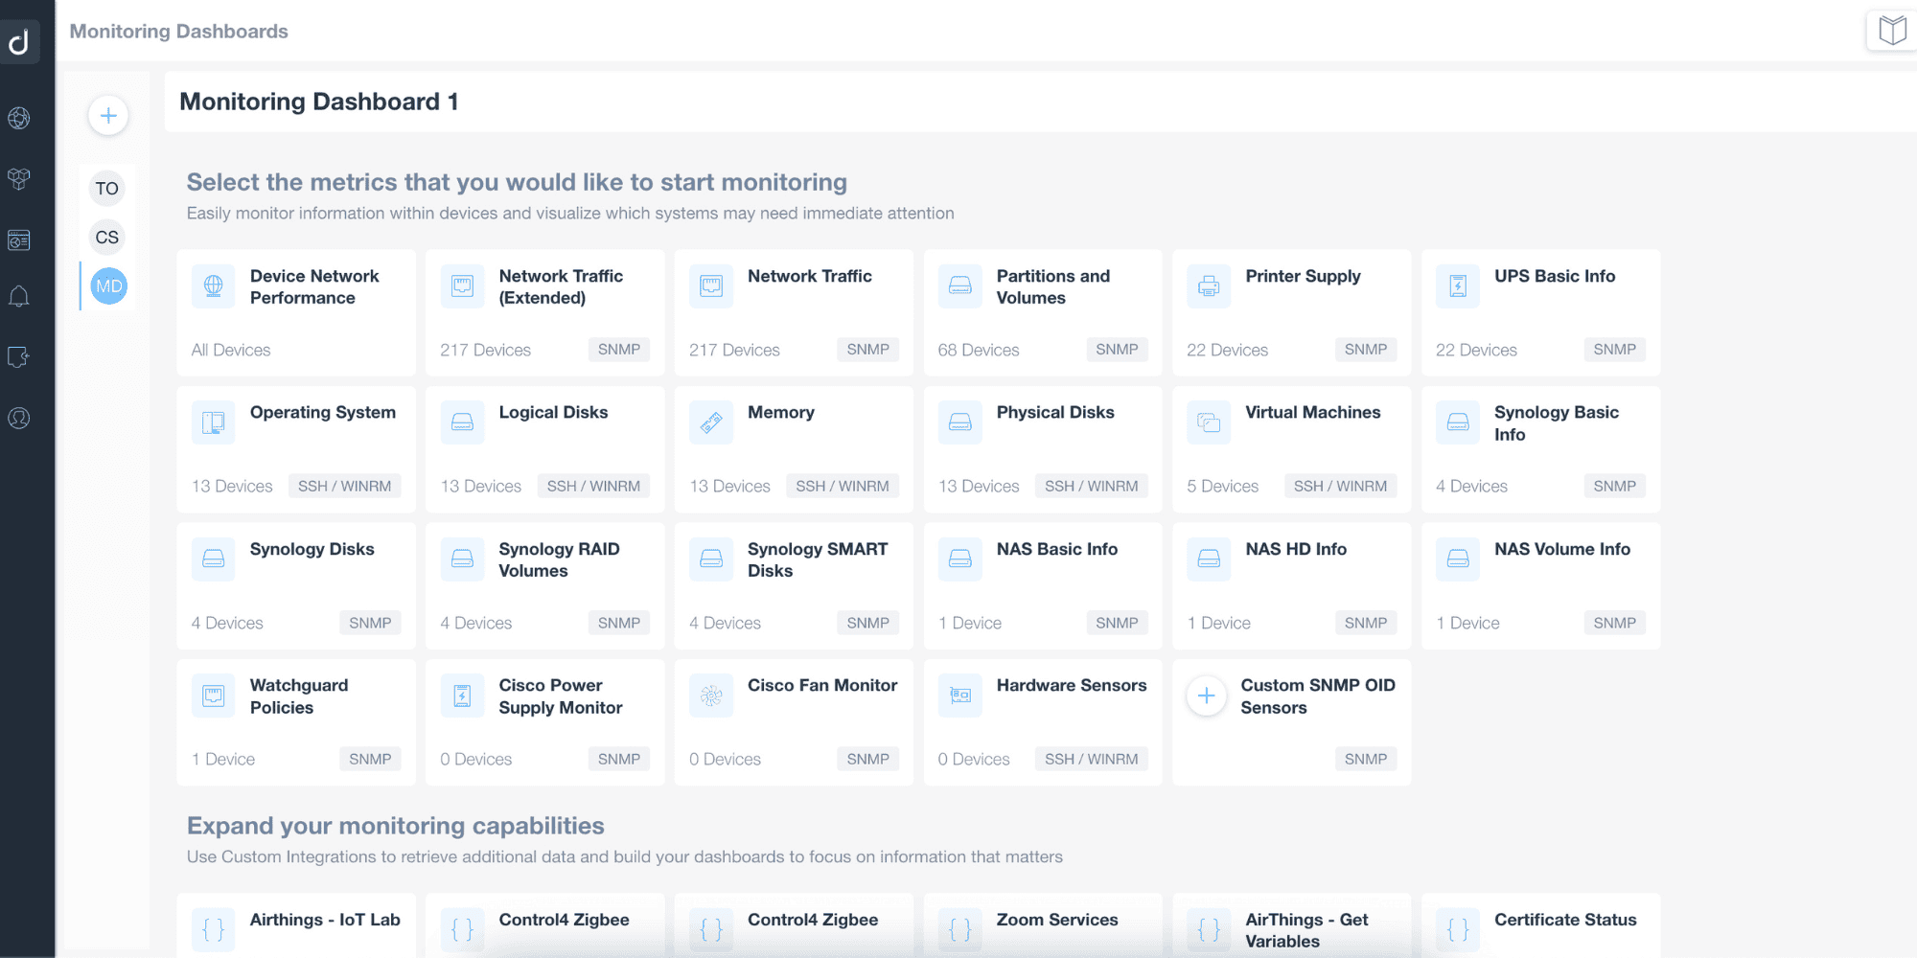Choose the Certificate Status custom integration
This screenshot has width=1917, height=958.
[x=1540, y=924]
